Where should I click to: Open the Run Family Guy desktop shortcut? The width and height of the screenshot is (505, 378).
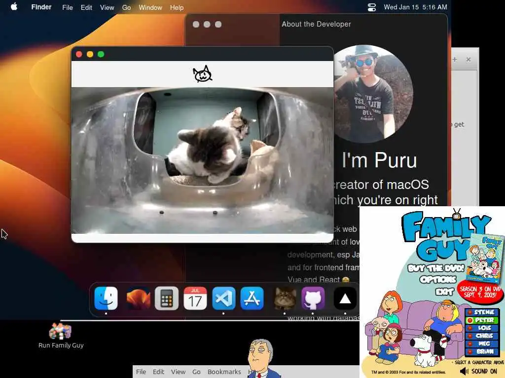61,336
